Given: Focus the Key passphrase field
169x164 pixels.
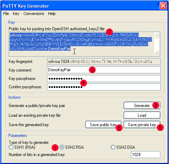Looking at the screenshot, I should (x=104, y=79).
